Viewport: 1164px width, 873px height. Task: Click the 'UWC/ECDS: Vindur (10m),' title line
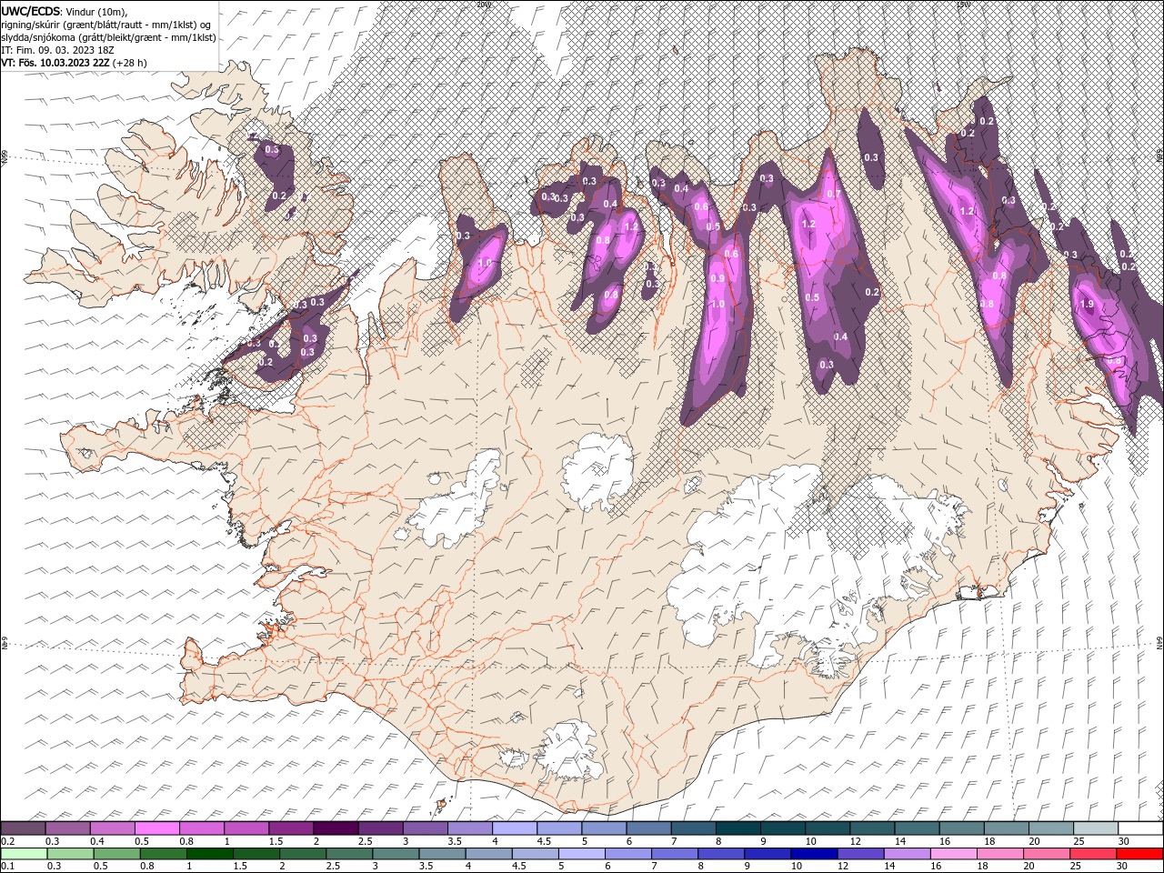coord(64,11)
